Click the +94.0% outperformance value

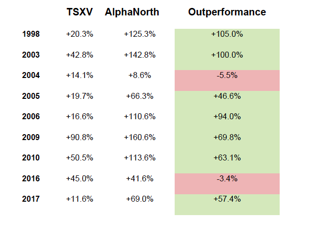pos(227,117)
